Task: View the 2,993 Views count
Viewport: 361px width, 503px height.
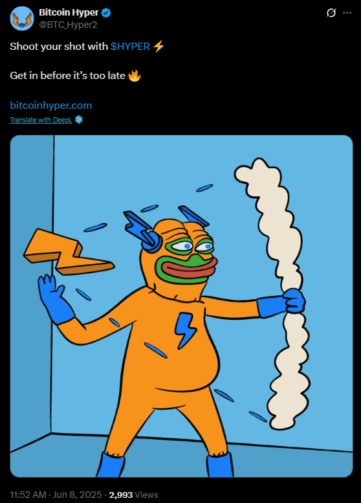Action: pos(134,495)
